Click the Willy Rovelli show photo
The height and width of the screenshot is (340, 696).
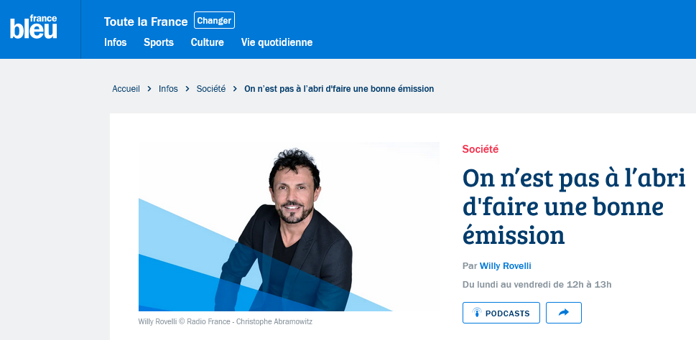pyautogui.click(x=289, y=227)
